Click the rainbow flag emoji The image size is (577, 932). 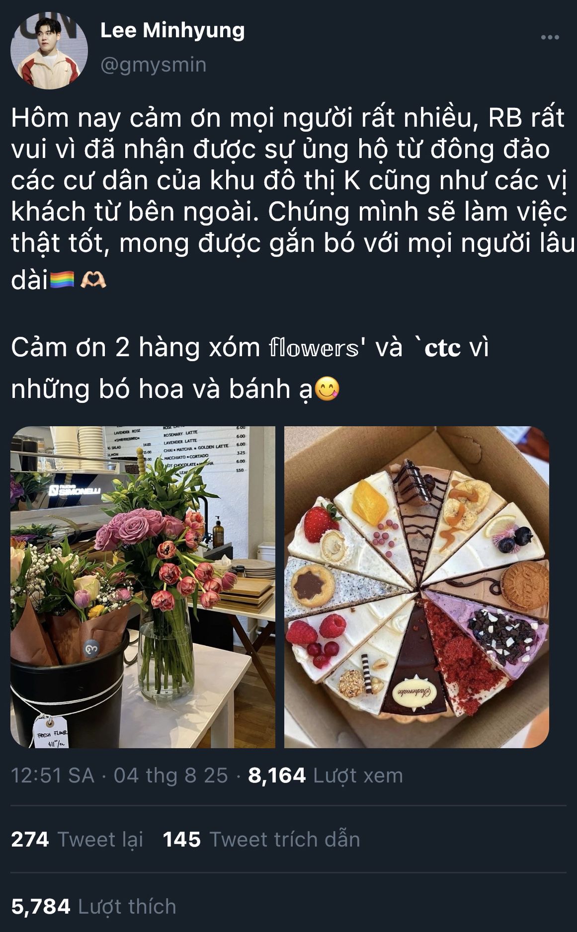(x=62, y=280)
